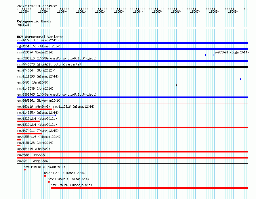Screen dimensions: 256x199
Task: Click the red nsv1124545 marker
Action: 49,182
